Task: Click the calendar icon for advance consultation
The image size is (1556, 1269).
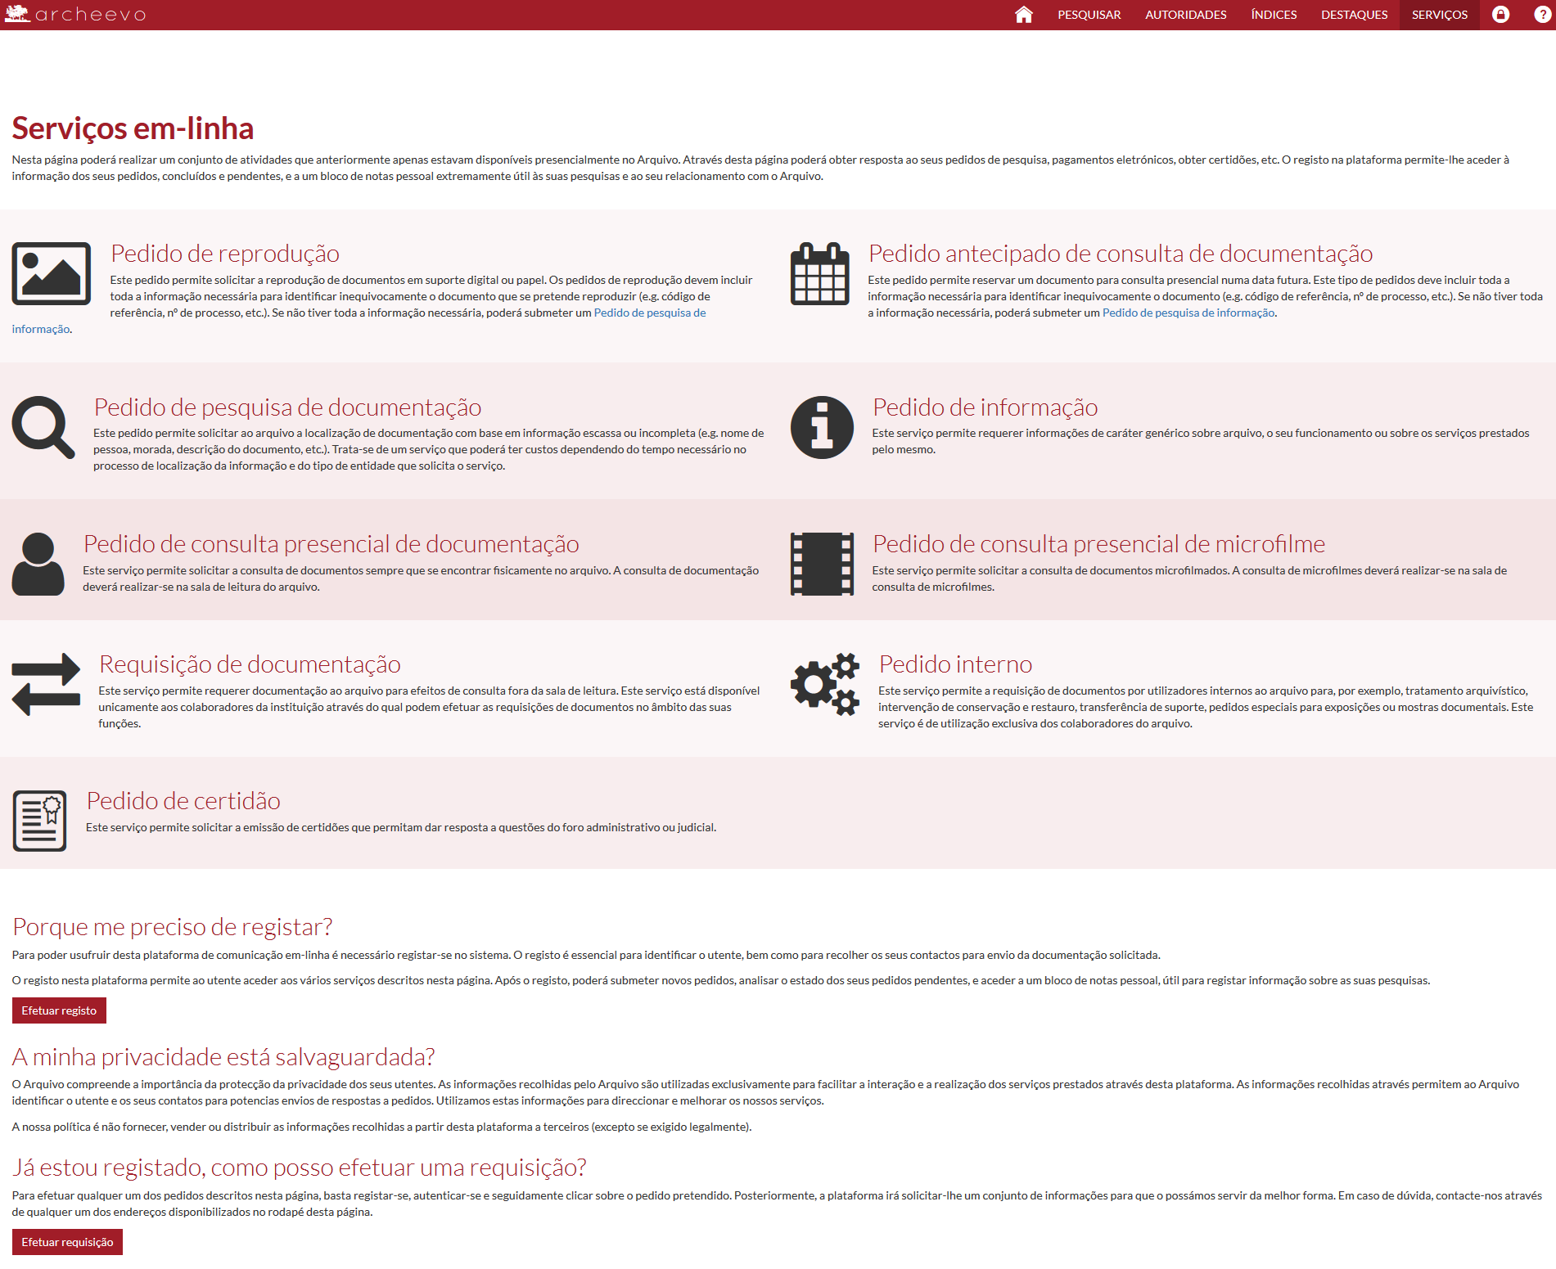Action: (x=819, y=273)
